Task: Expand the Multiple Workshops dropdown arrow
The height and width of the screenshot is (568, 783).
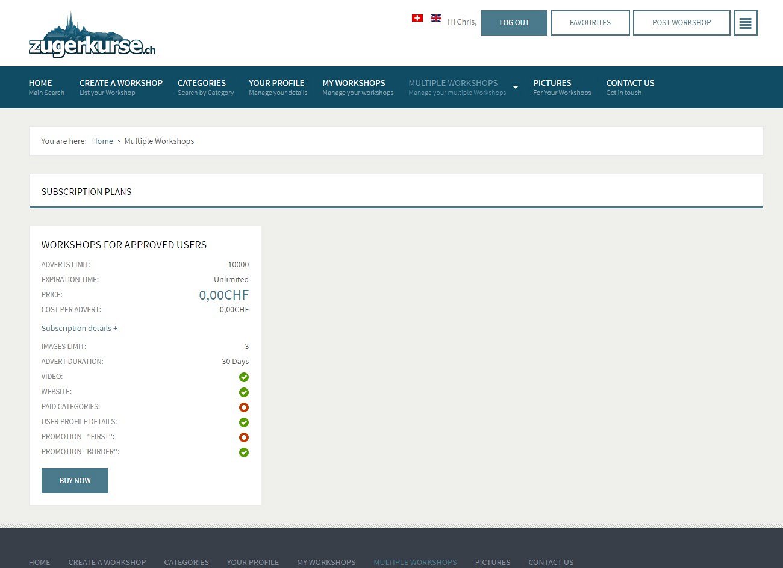Action: click(x=516, y=87)
